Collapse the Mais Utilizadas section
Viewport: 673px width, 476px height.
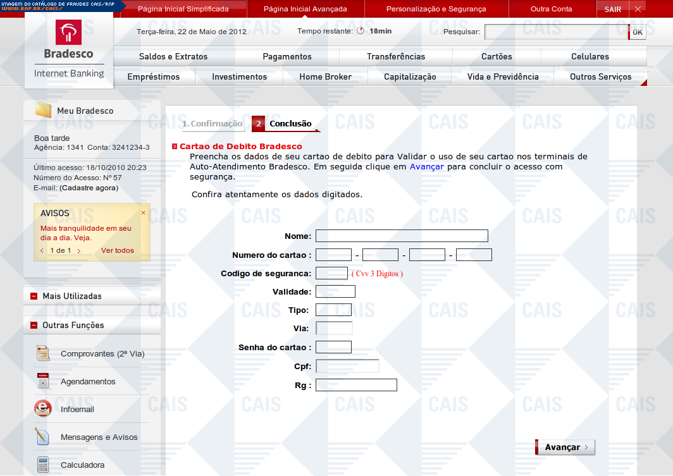point(33,296)
